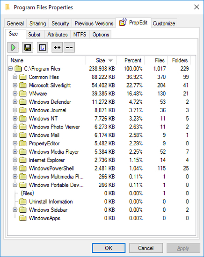204x257 pixels.
Task: Click the OK button
Action: point(109,248)
